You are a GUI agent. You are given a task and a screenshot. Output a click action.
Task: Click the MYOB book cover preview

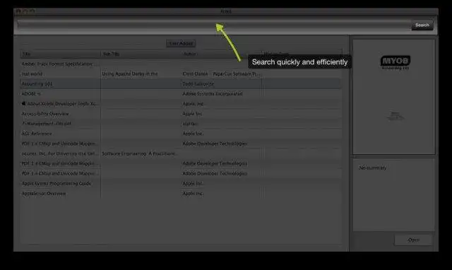click(394, 97)
